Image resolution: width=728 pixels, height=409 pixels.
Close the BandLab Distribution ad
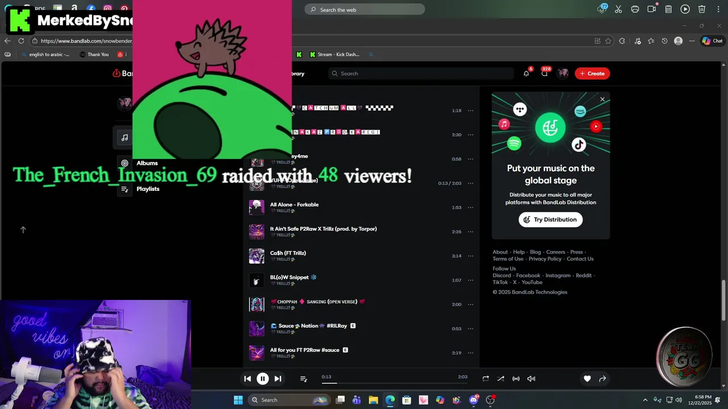(x=602, y=99)
